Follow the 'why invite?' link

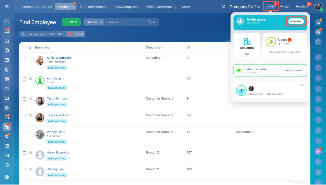coord(254,23)
